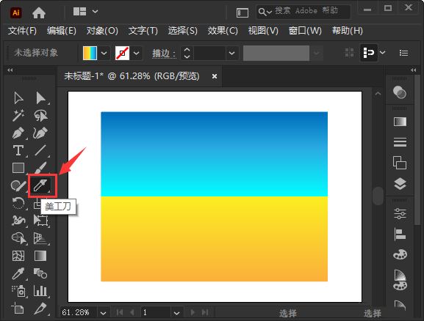Open the control bar options list menu

coord(403,53)
